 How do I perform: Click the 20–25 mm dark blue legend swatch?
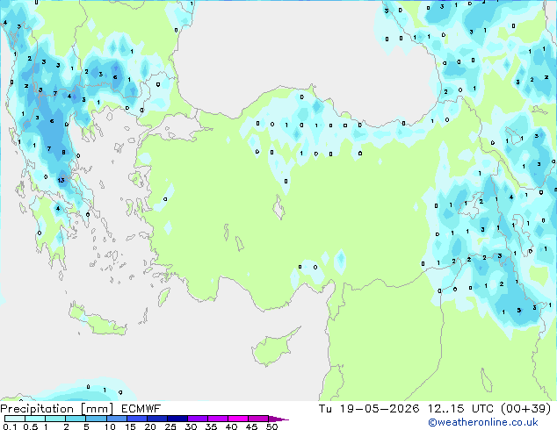coord(156,419)
